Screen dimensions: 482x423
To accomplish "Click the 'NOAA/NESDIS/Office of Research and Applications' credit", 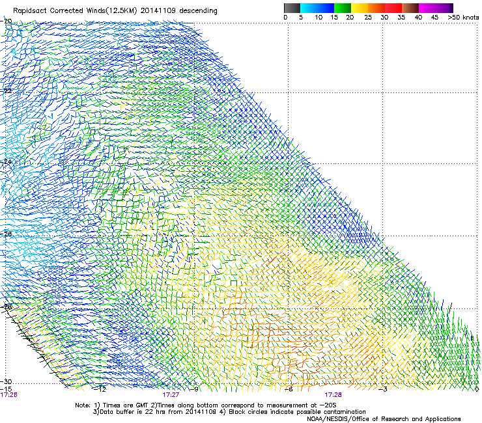I will tap(384, 419).
